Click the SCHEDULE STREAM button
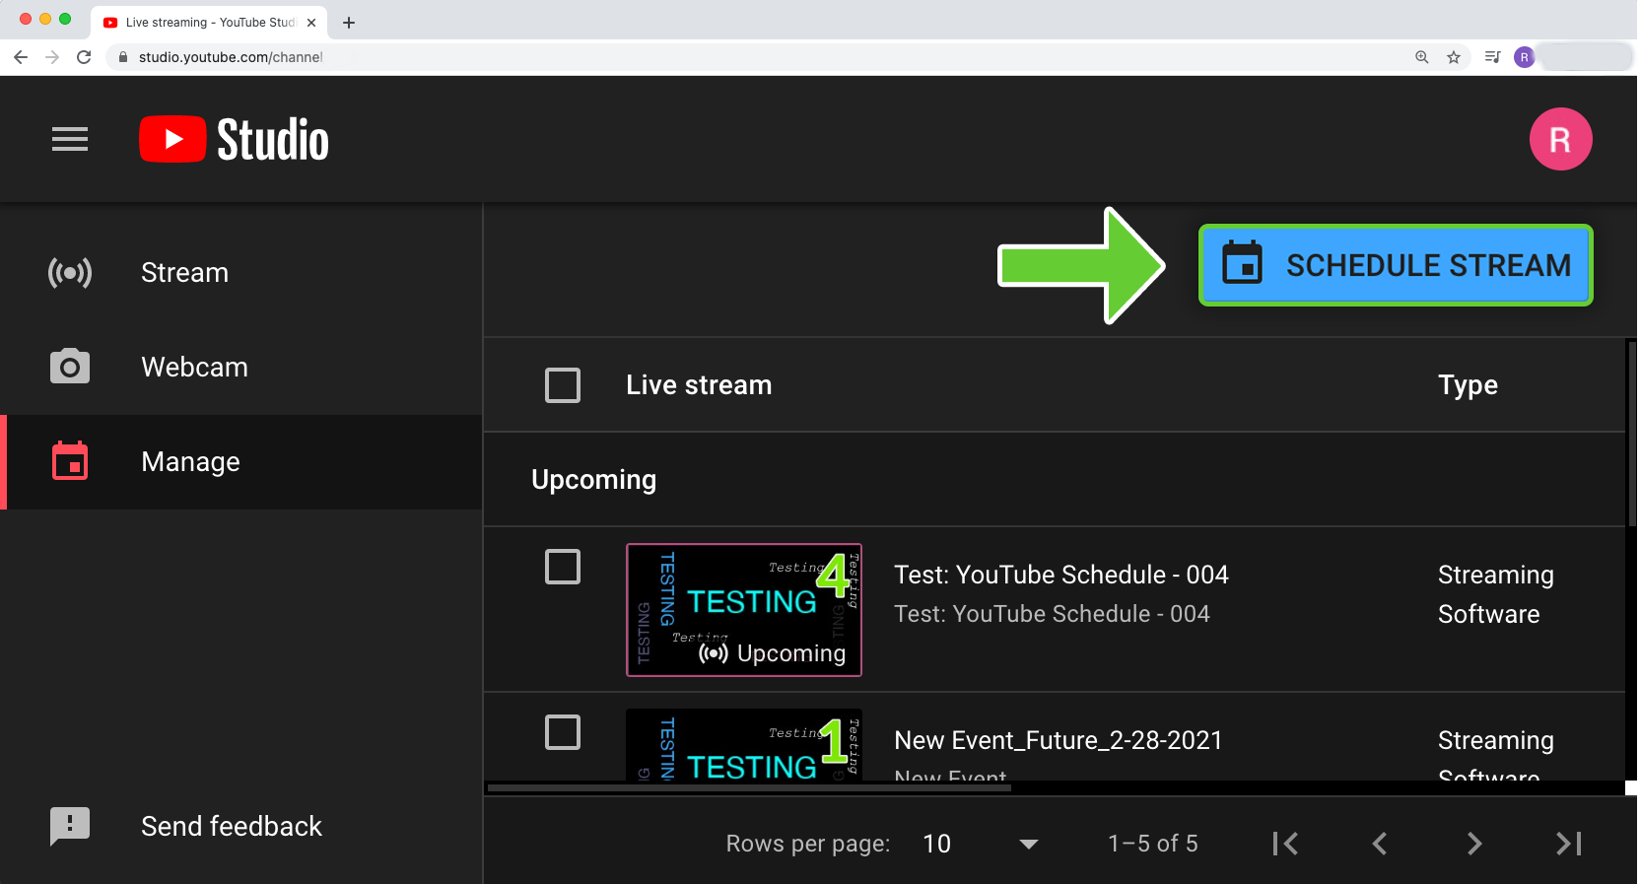Viewport: 1640px width, 884px height. (x=1396, y=265)
